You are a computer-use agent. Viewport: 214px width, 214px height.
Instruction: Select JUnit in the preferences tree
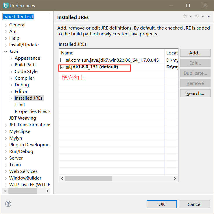(x=20, y=105)
